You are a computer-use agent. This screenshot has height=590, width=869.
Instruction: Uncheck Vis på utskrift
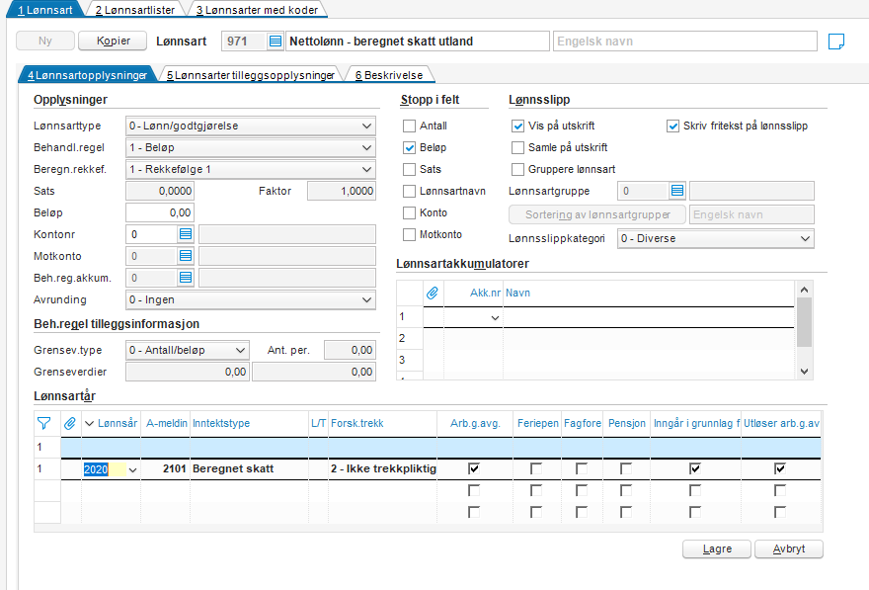click(517, 126)
